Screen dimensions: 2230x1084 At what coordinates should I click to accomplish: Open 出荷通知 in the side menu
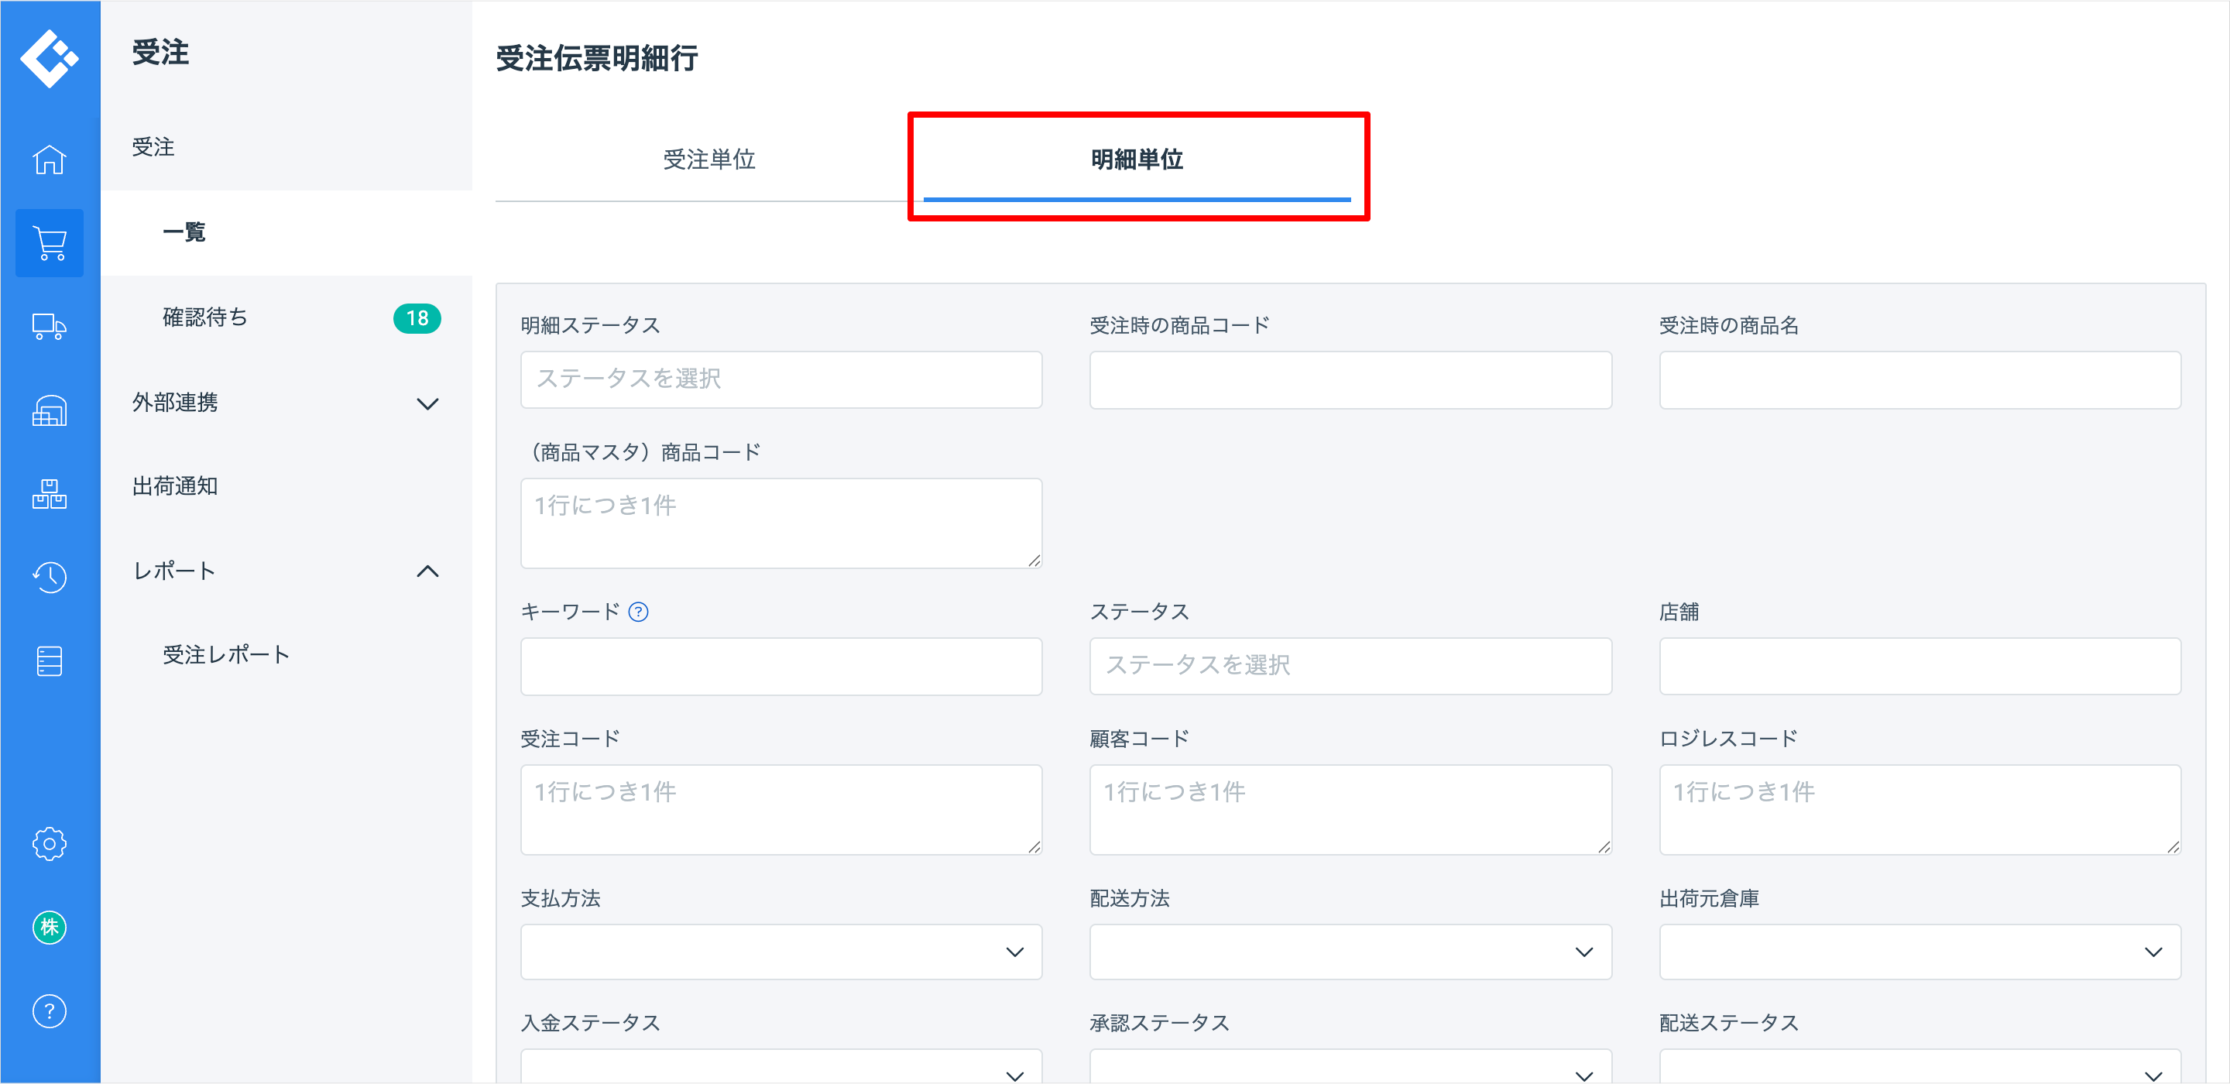click(x=286, y=486)
